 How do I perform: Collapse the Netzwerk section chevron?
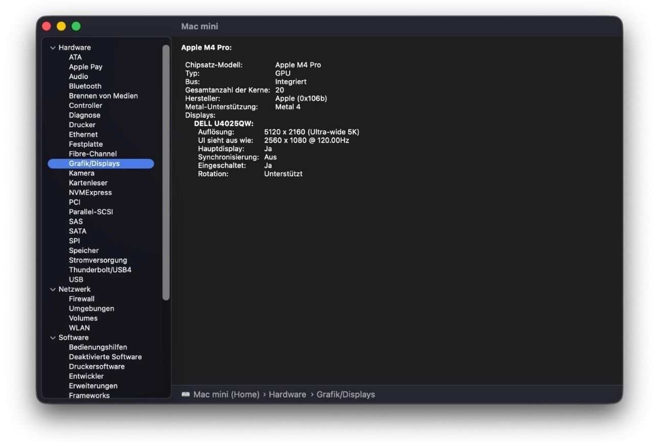53,289
